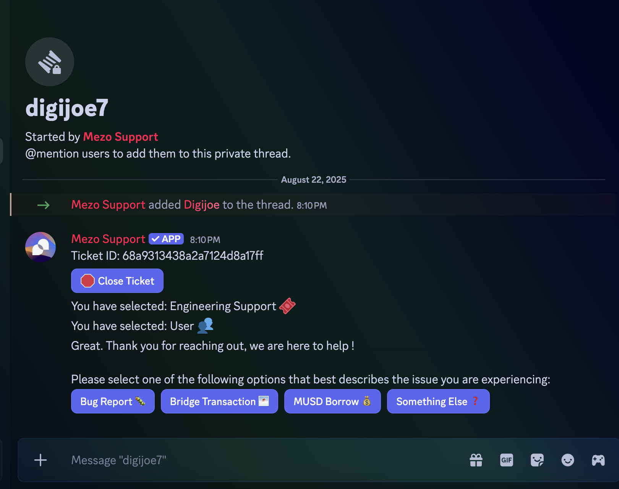Open the GIF picker
The image size is (619, 489).
(507, 460)
